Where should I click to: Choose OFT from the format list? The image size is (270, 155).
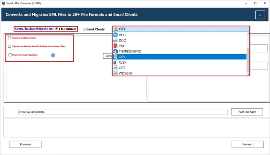180,68
